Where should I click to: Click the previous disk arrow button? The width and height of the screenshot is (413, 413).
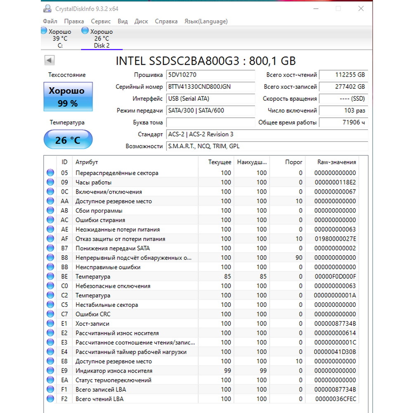[49, 60]
